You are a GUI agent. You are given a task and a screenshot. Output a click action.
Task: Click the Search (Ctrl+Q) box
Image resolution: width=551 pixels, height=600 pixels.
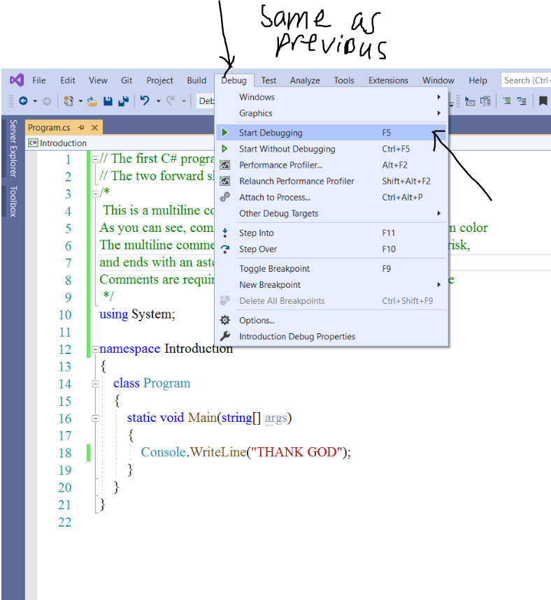[526, 80]
